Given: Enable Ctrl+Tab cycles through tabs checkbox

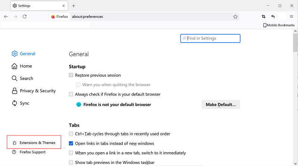Looking at the screenshot, I should tap(71, 134).
